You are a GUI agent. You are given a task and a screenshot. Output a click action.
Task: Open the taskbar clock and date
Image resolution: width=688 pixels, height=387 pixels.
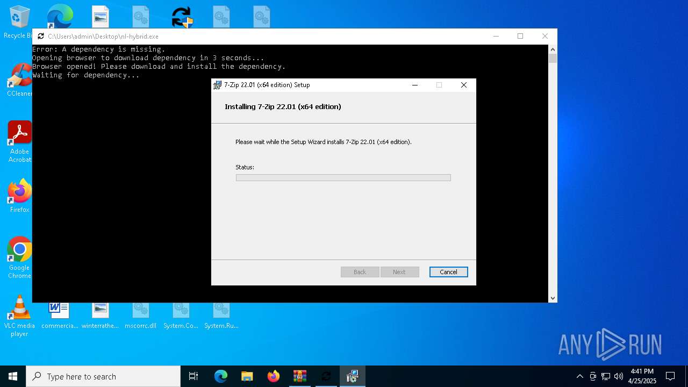[642, 376]
